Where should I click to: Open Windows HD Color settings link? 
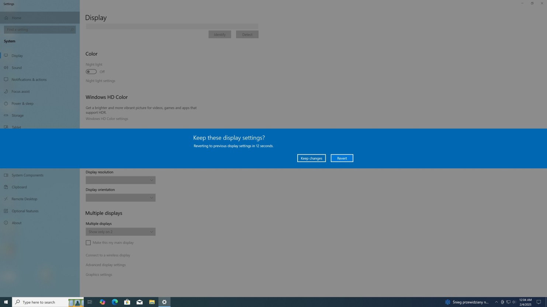107,119
